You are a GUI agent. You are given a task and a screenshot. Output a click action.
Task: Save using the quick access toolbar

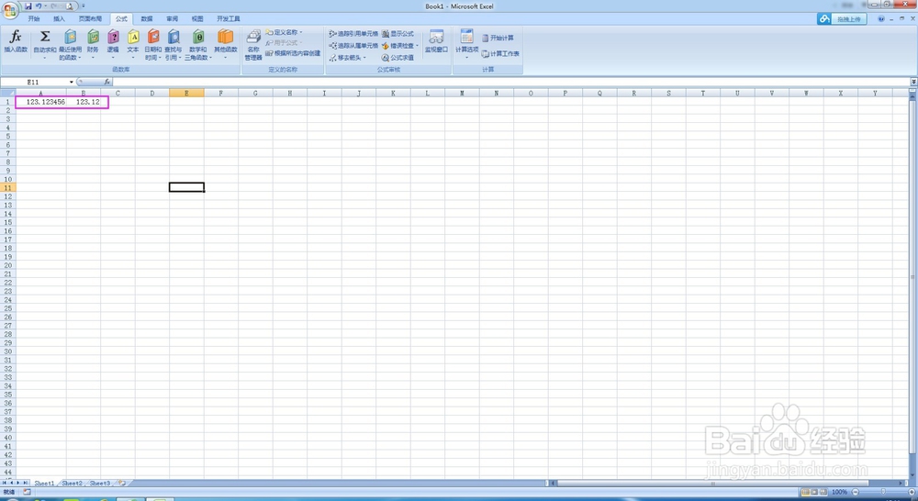click(x=28, y=6)
